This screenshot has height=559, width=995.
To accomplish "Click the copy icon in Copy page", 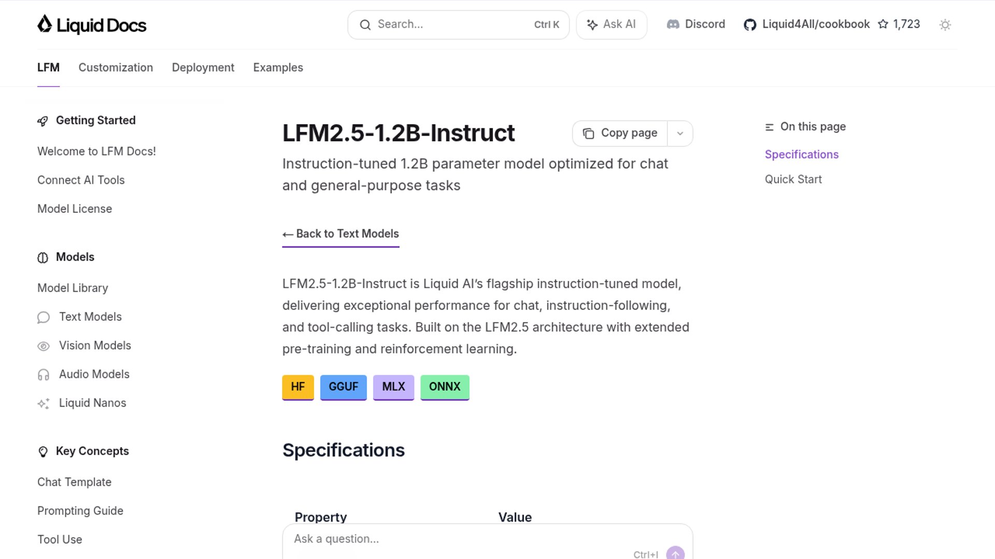I will click(x=588, y=134).
